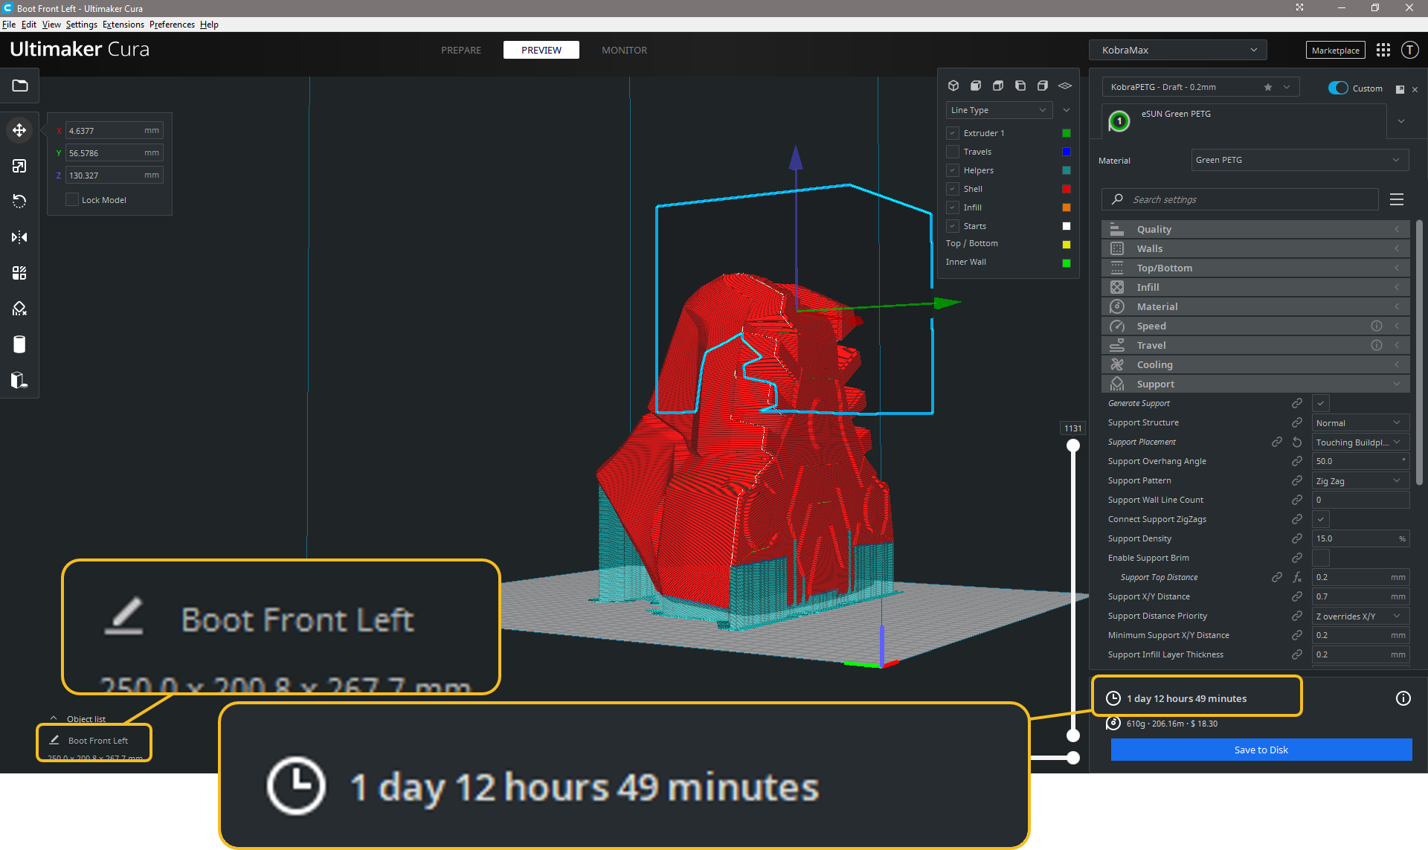Image resolution: width=1428 pixels, height=850 pixels.
Task: Select the Move tool
Action: (19, 130)
